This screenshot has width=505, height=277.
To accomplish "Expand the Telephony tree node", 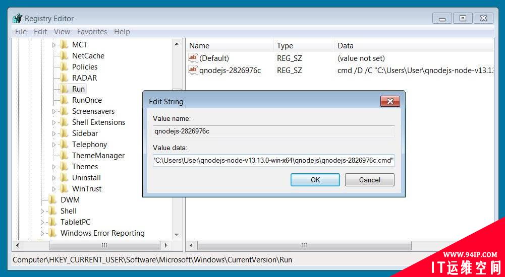I will [54, 145].
